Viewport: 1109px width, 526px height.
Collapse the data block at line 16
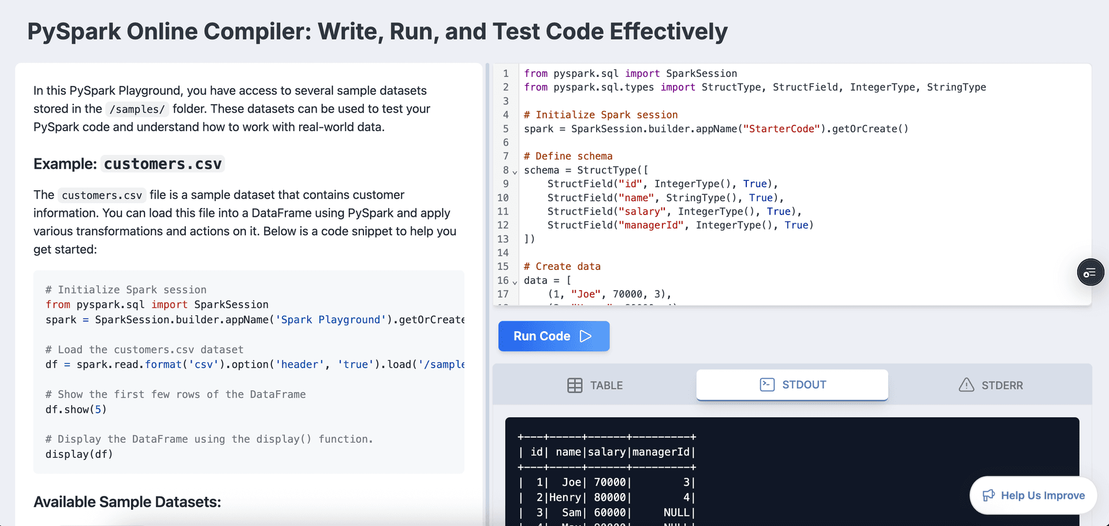click(x=514, y=283)
